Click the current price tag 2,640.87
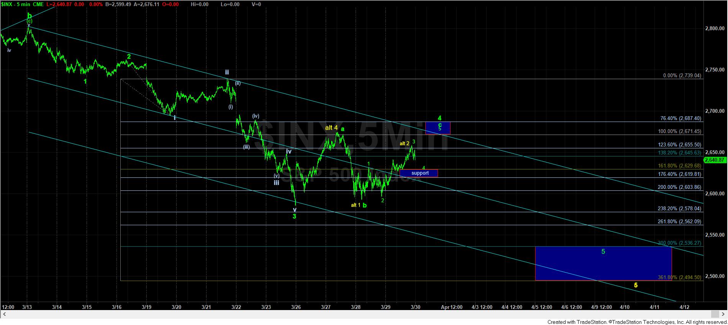Screen dimensions: 728x325 715,160
